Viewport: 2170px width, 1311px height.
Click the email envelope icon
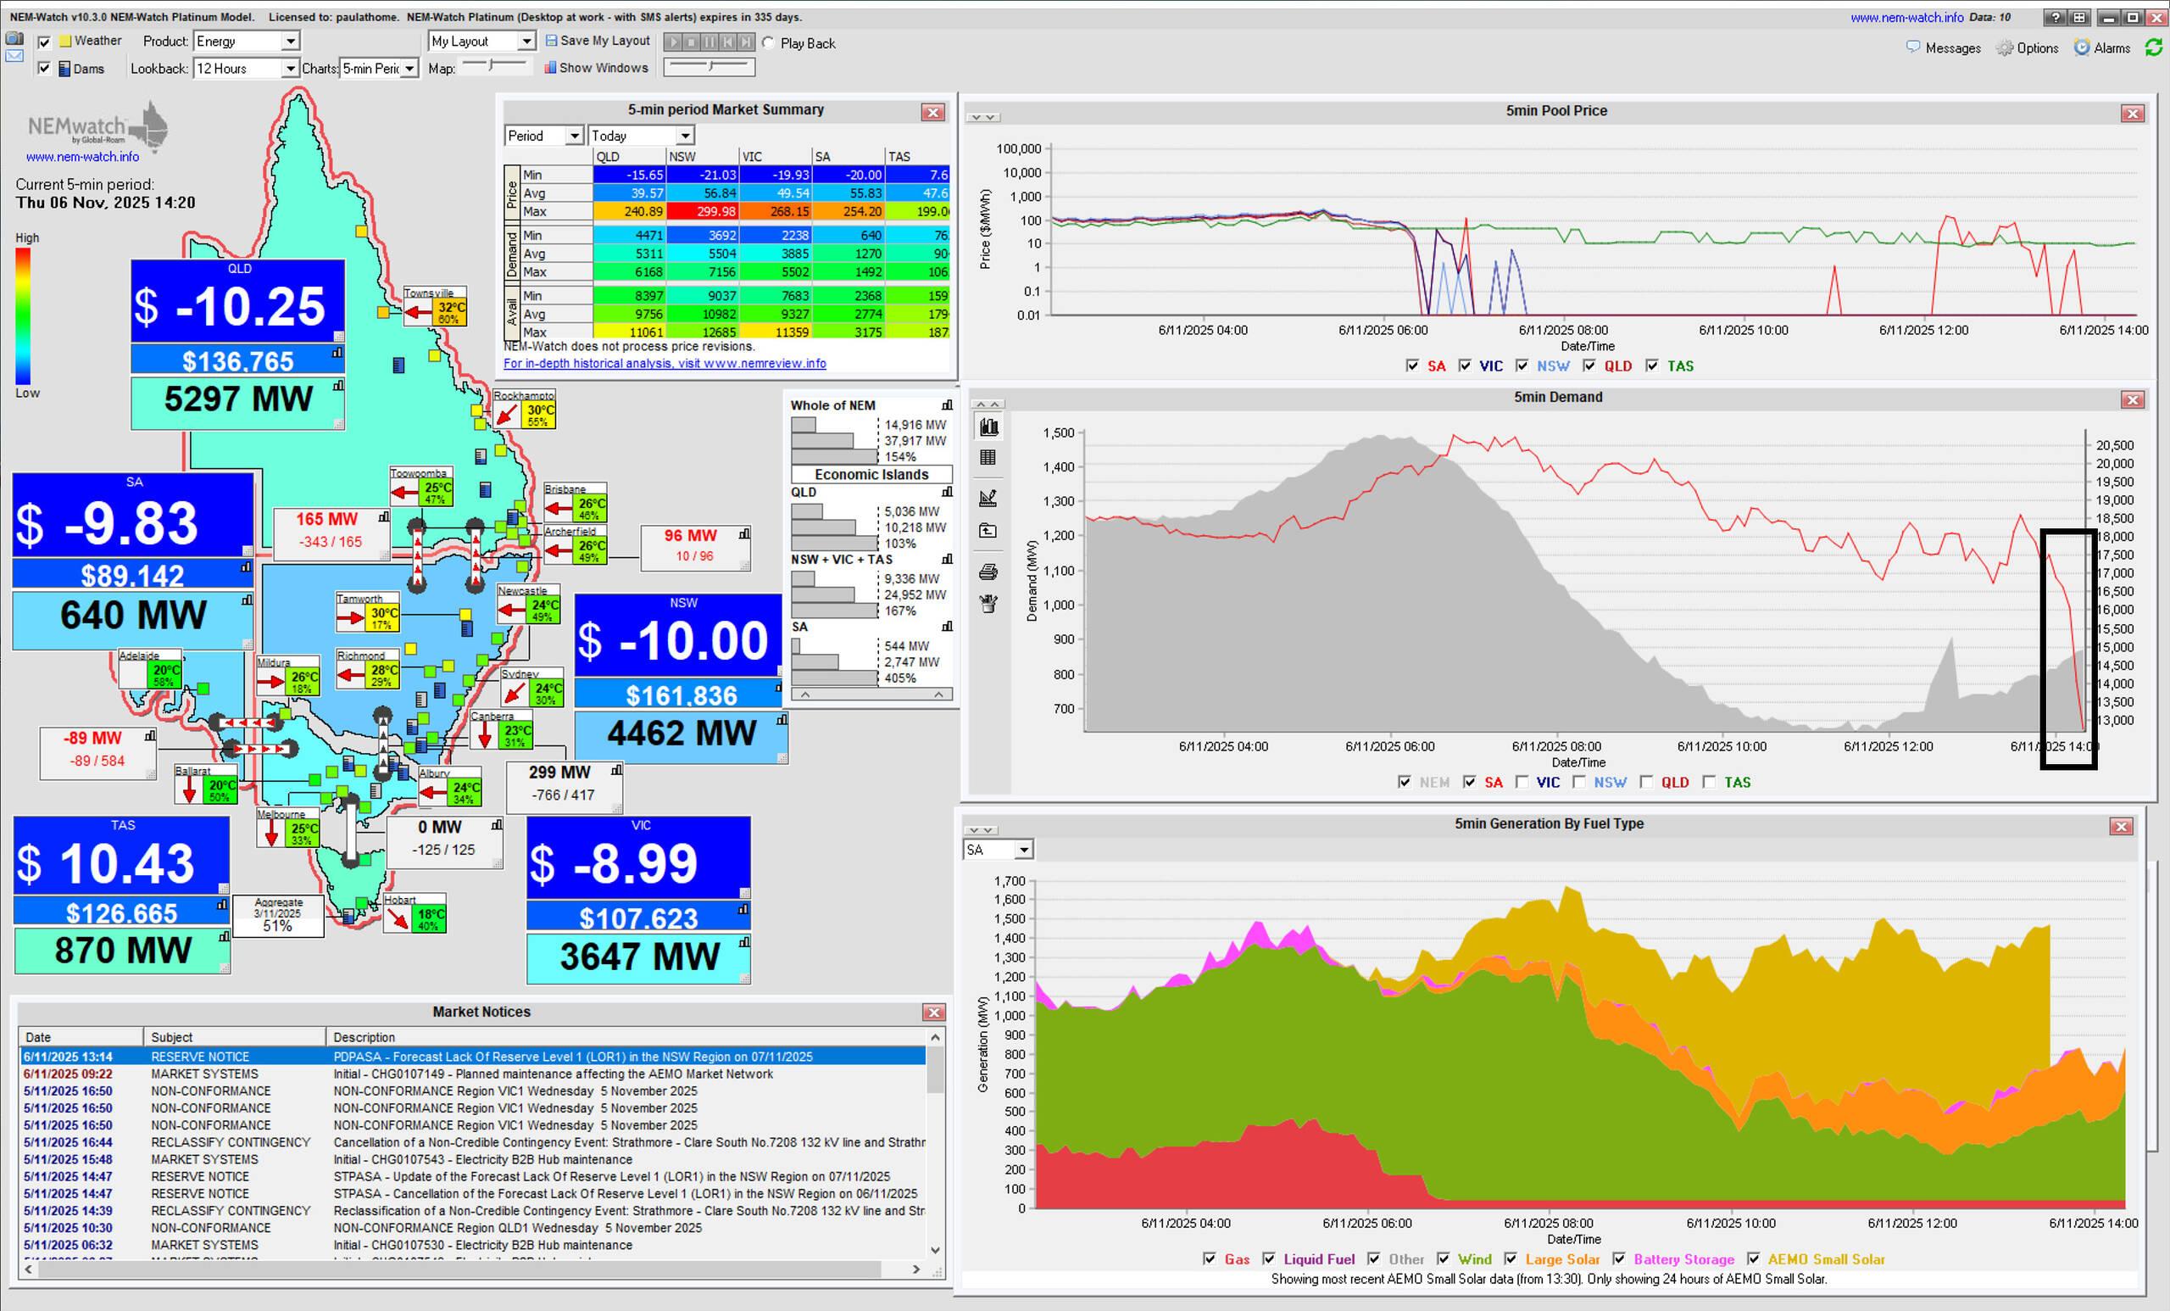[14, 56]
